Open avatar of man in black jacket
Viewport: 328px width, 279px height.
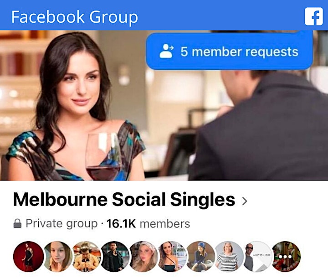pyautogui.click(x=115, y=256)
